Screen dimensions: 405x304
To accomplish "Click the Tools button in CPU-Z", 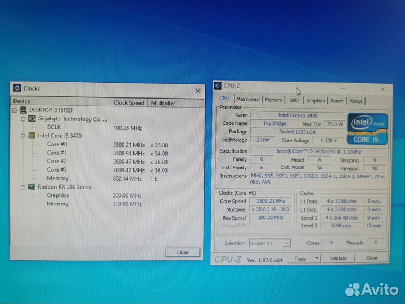I will pos(300,258).
